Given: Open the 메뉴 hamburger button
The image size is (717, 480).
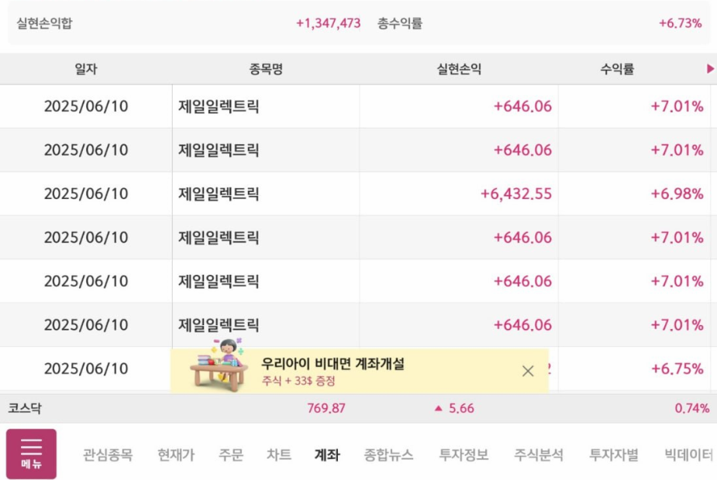Looking at the screenshot, I should pyautogui.click(x=32, y=453).
